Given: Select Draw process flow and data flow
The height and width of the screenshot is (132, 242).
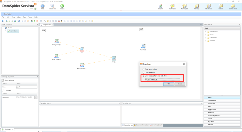Looking at the screenshot, I should (143, 76).
